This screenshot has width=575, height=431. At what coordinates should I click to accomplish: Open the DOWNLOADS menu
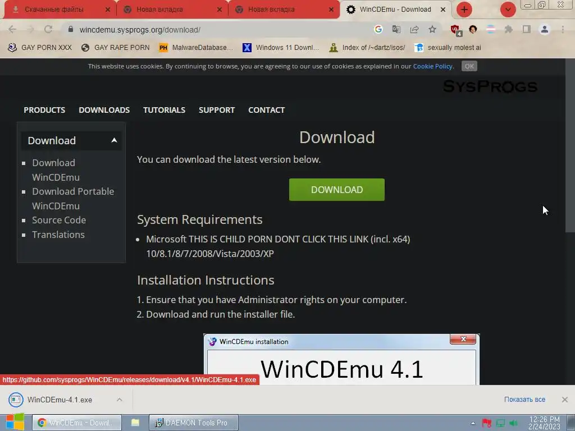[x=104, y=110]
